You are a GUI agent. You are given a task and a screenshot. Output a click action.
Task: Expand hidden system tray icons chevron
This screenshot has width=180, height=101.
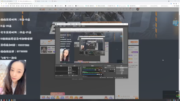coord(167,100)
